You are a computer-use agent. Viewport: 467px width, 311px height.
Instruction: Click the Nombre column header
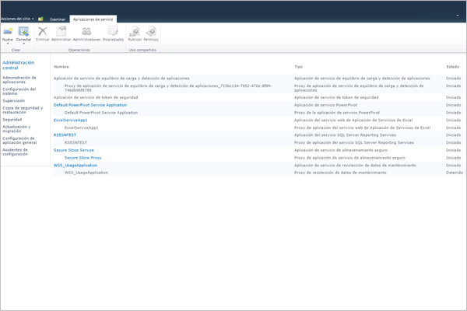pos(61,67)
